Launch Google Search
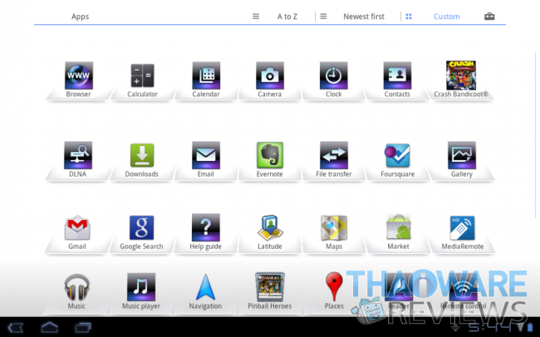The height and width of the screenshot is (337, 540). click(x=141, y=227)
